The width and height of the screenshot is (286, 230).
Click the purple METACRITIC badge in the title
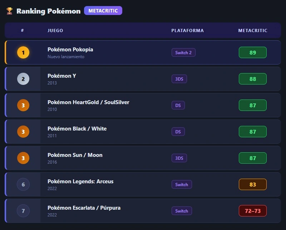click(x=103, y=11)
